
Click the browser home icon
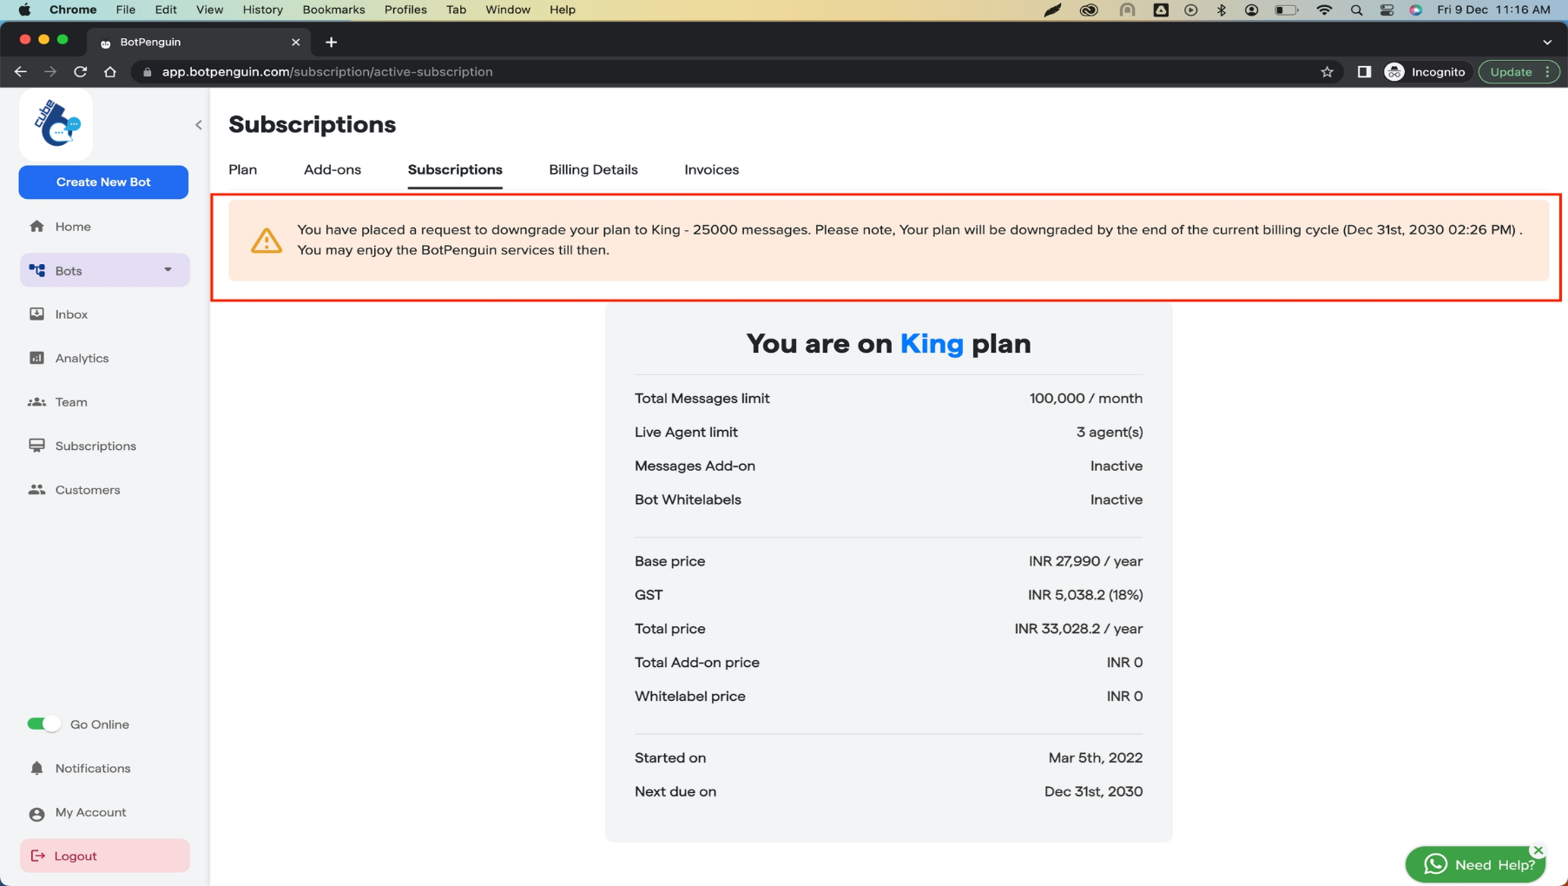point(110,72)
